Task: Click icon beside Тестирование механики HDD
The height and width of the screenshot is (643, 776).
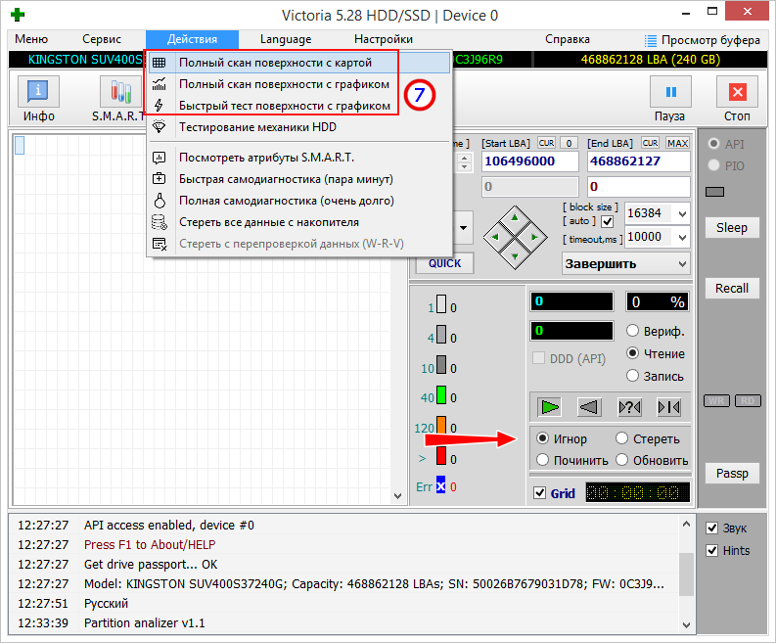Action: click(159, 126)
